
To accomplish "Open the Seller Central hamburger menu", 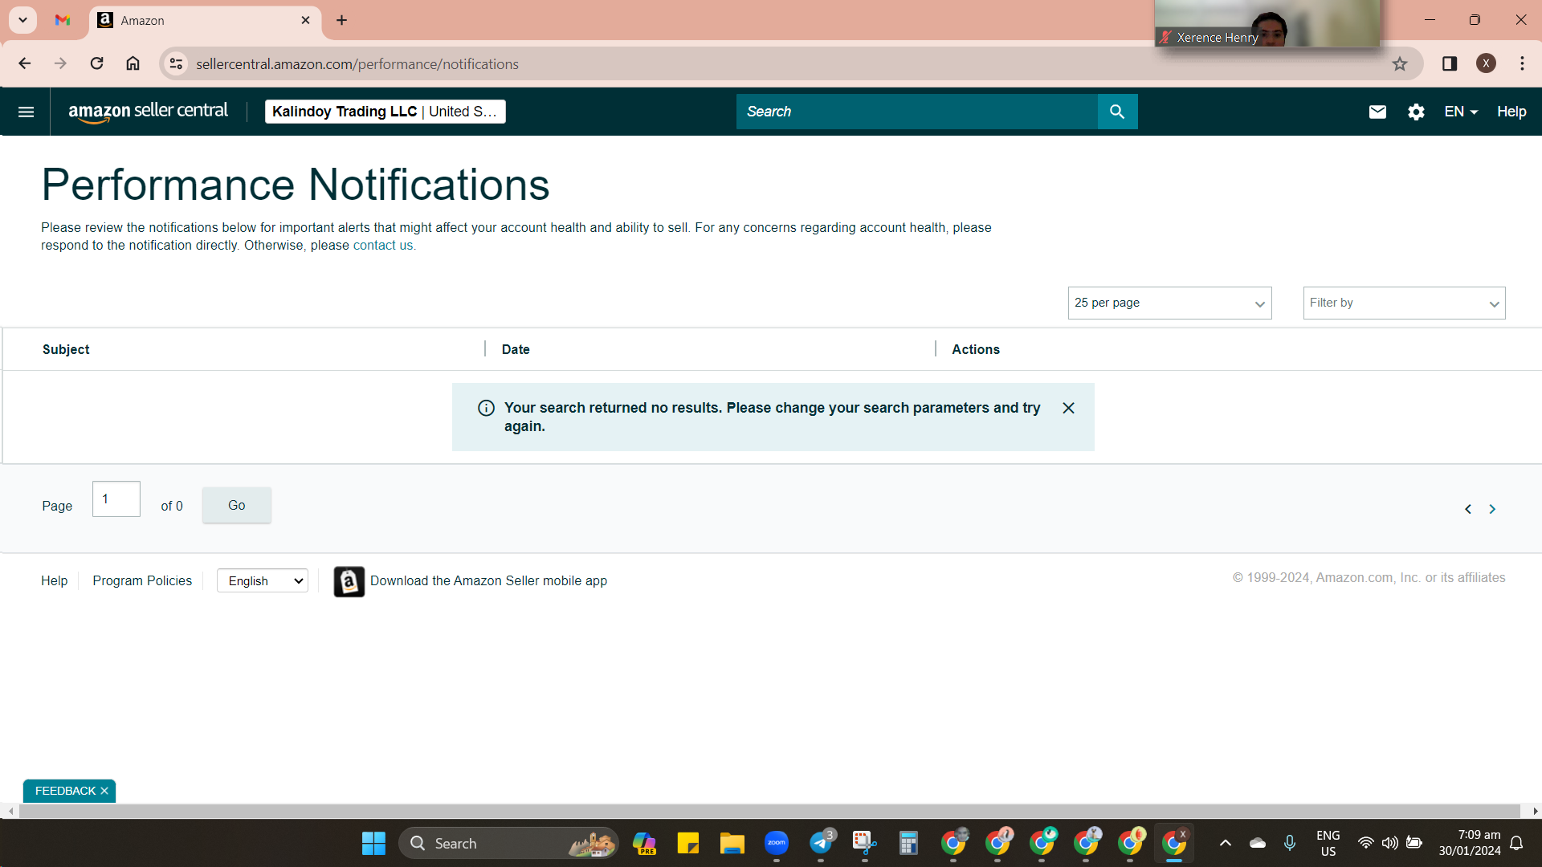I will pos(26,112).
